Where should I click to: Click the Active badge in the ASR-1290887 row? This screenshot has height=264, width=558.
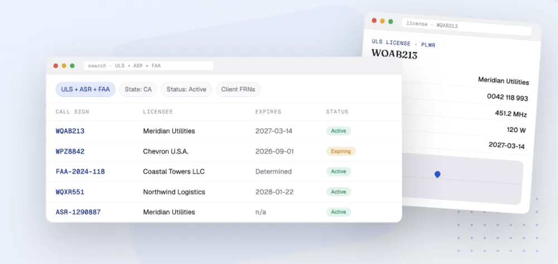point(339,212)
